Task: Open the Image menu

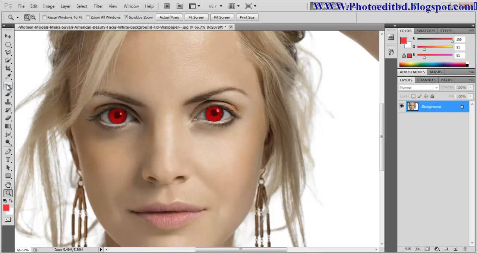Action: (49, 6)
